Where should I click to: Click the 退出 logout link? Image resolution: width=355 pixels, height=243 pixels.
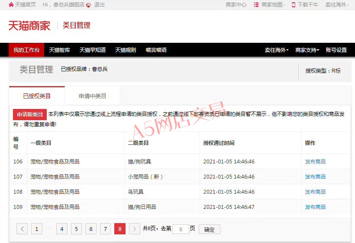point(100,4)
